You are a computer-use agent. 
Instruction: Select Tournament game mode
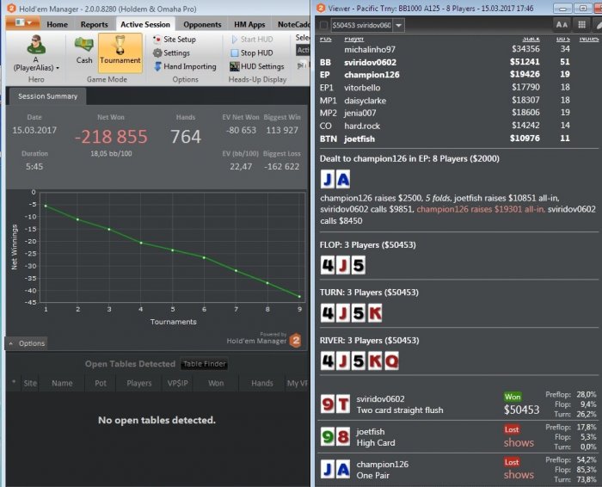click(120, 52)
